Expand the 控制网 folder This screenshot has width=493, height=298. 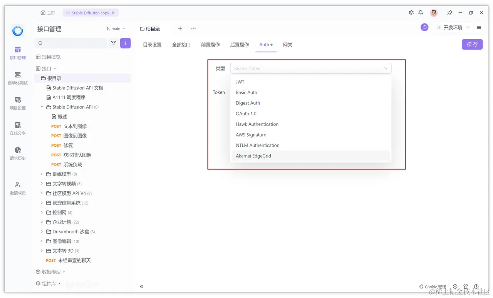42,213
